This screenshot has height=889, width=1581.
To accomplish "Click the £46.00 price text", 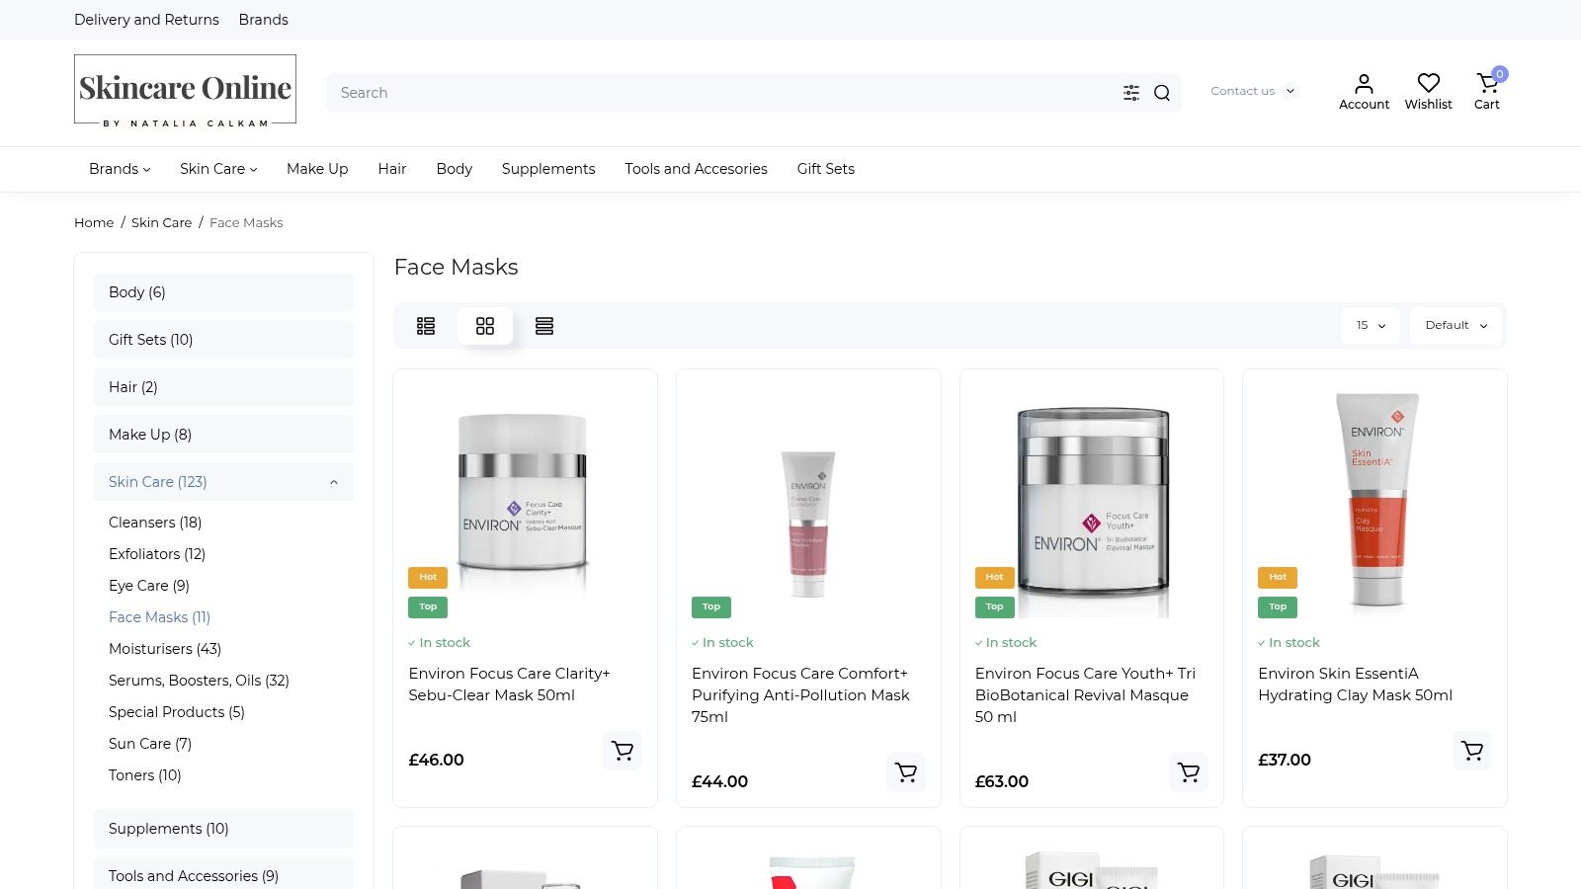I will pyautogui.click(x=436, y=760).
